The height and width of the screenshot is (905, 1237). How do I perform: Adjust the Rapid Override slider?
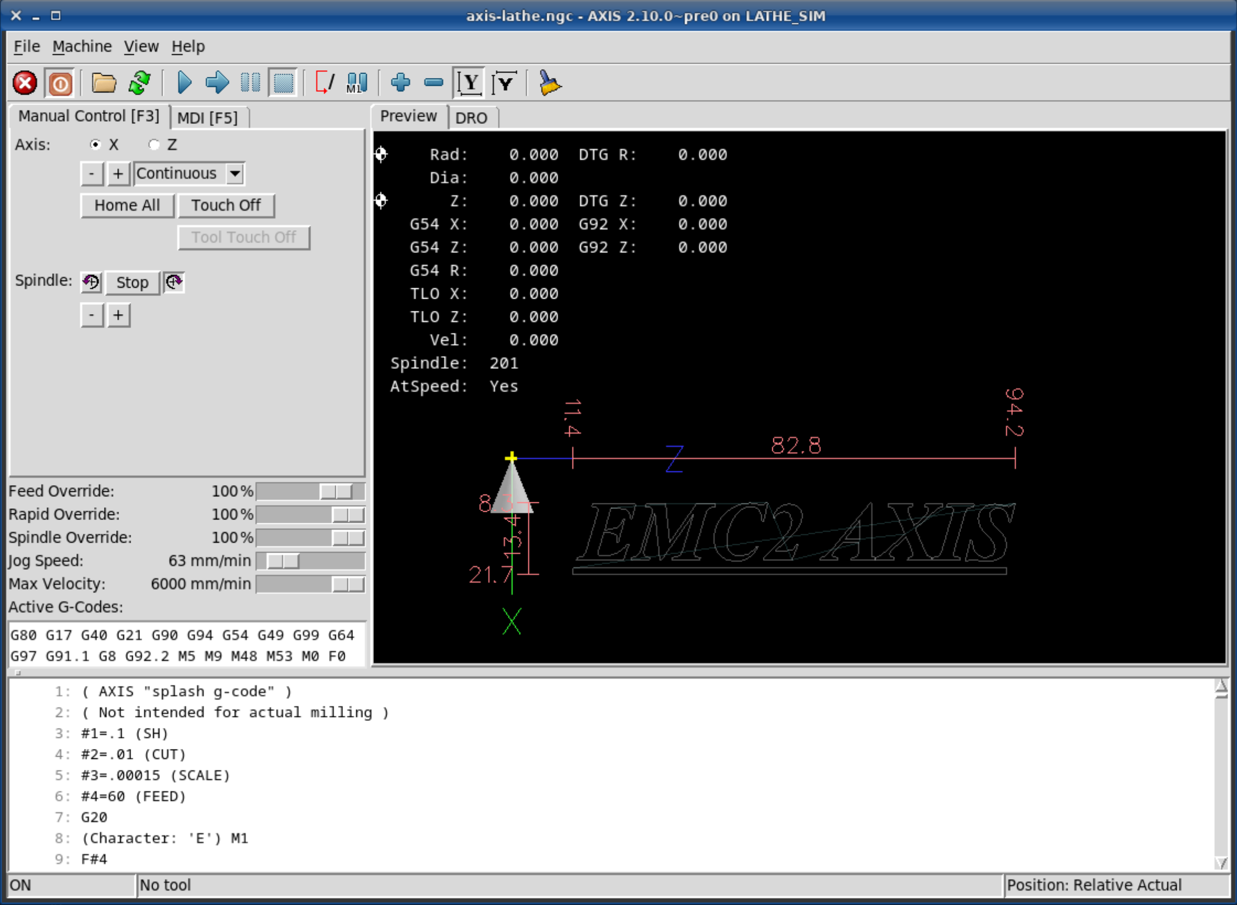[x=310, y=514]
